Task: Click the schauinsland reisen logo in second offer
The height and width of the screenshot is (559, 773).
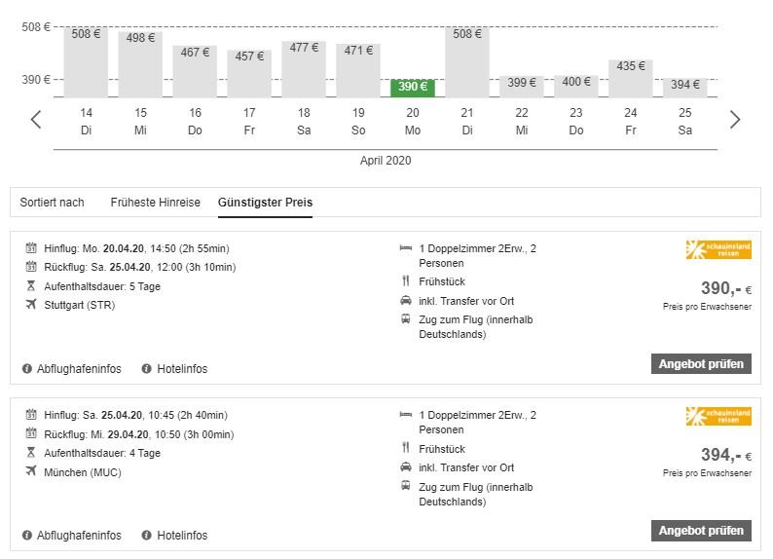Action: [718, 416]
